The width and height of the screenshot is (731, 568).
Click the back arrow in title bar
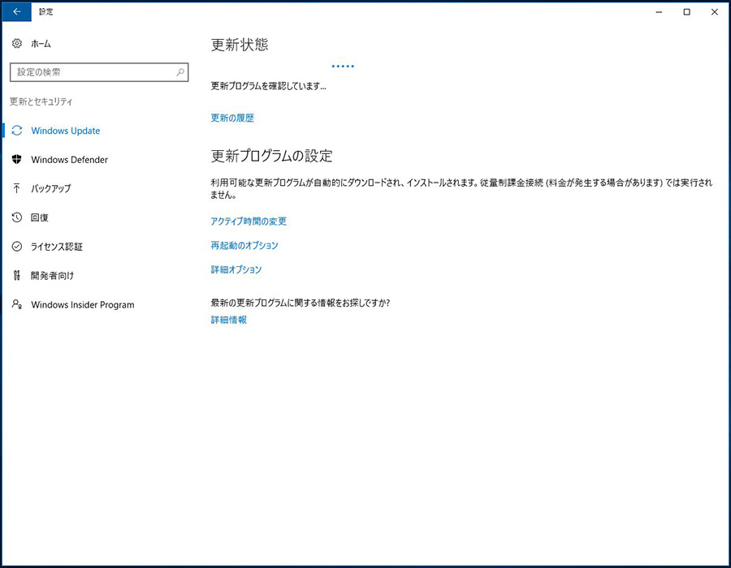tap(17, 11)
